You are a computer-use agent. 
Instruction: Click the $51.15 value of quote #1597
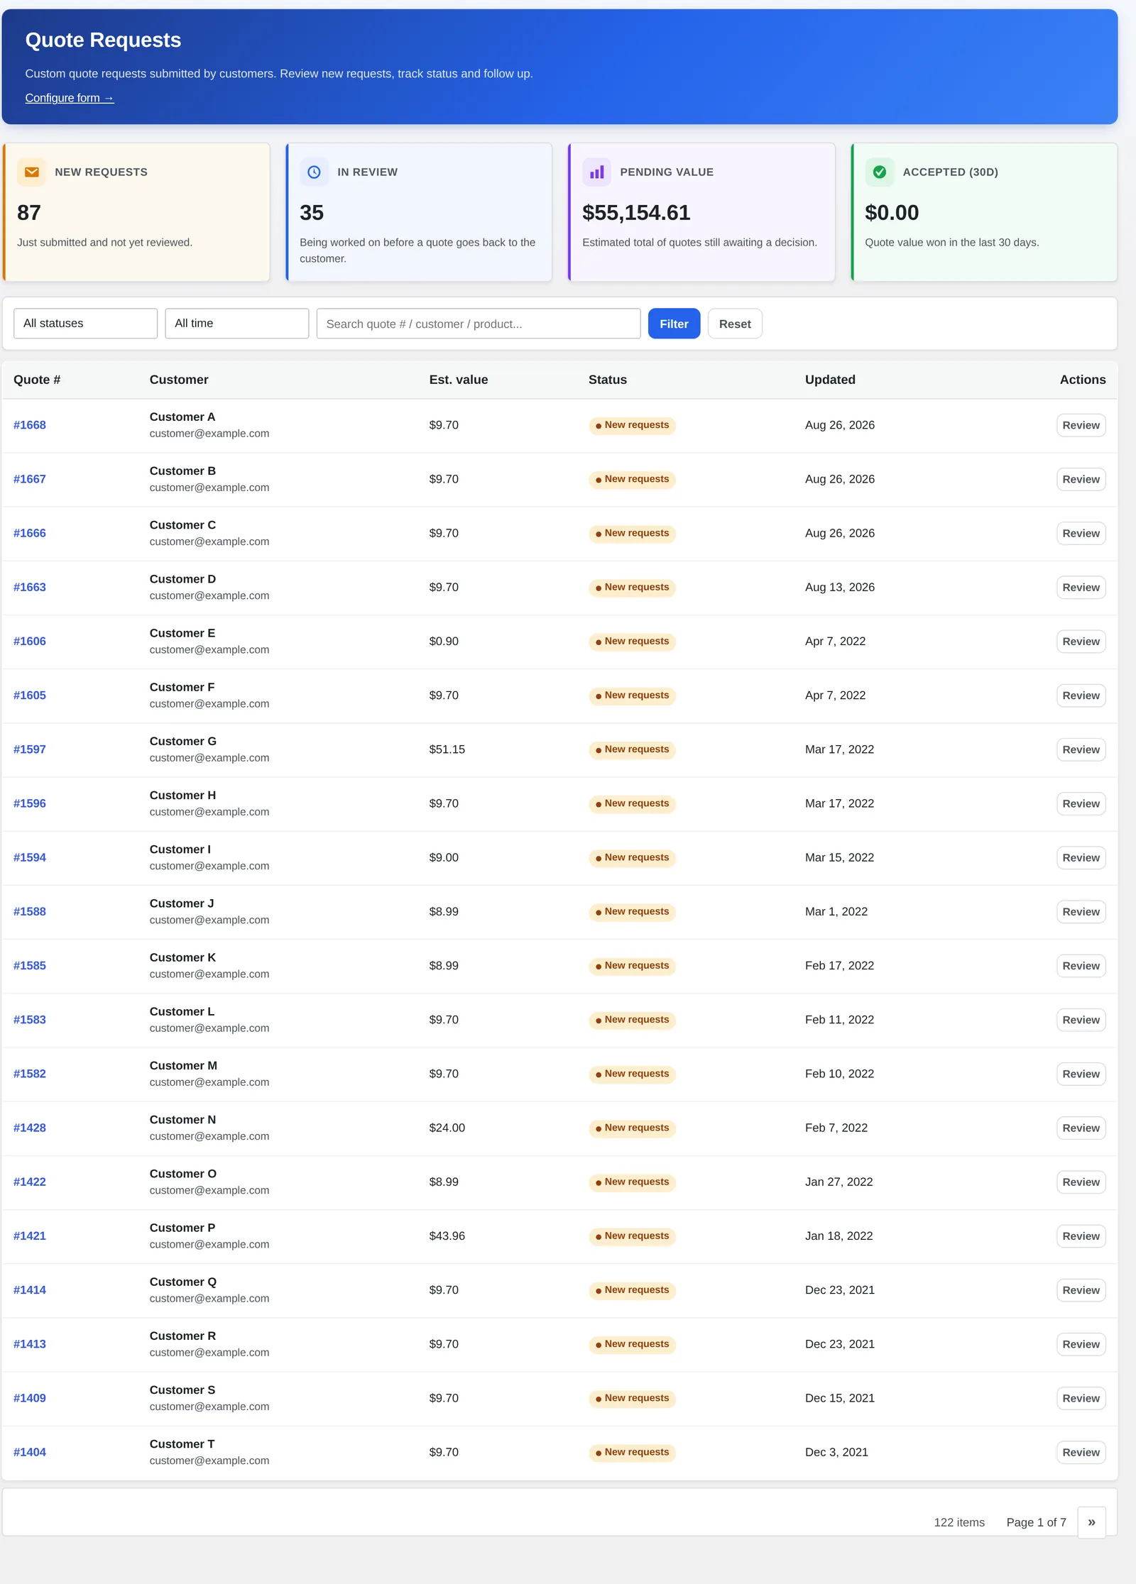point(447,749)
